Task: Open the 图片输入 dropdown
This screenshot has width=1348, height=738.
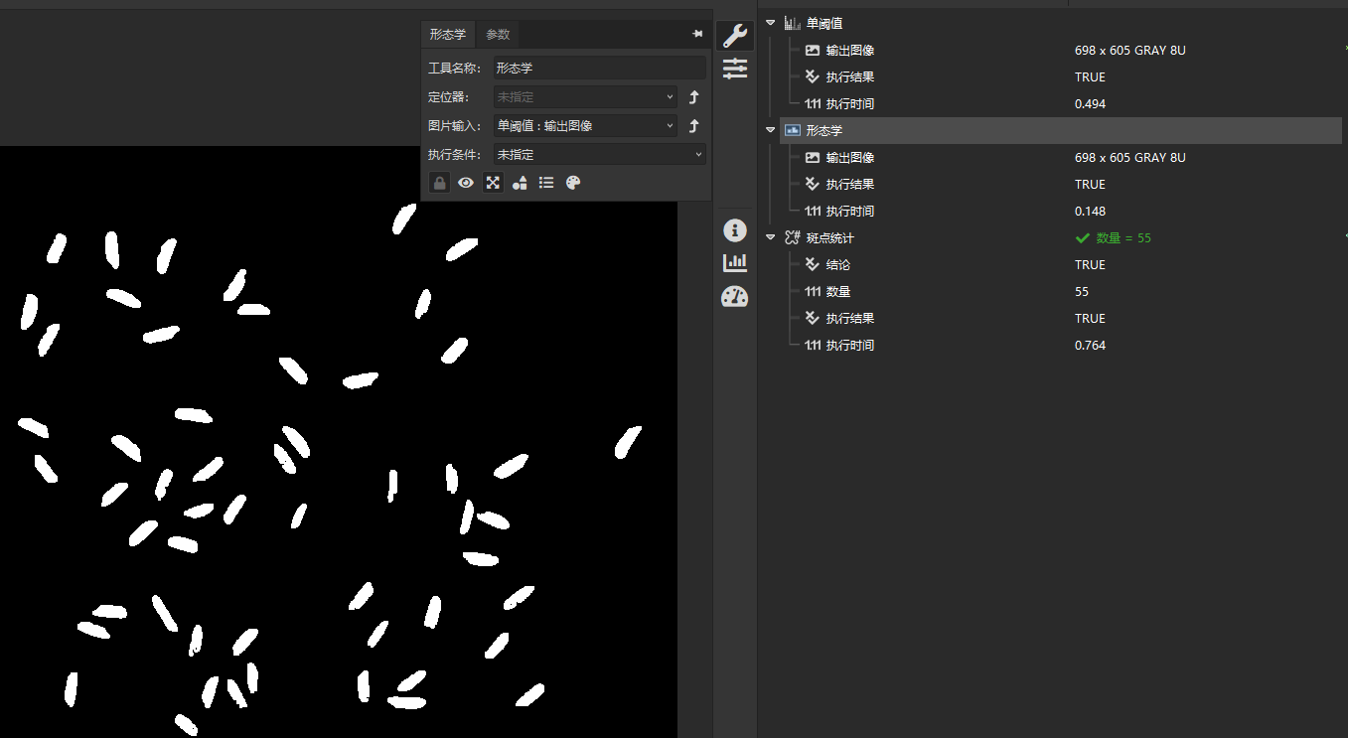Action: pos(585,126)
